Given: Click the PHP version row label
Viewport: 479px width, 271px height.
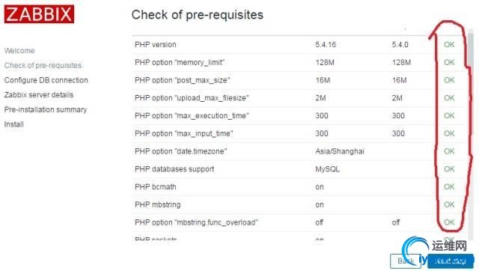Looking at the screenshot, I should tap(156, 45).
